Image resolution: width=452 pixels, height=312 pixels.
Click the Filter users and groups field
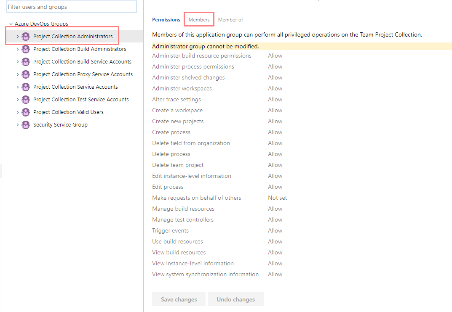point(72,7)
